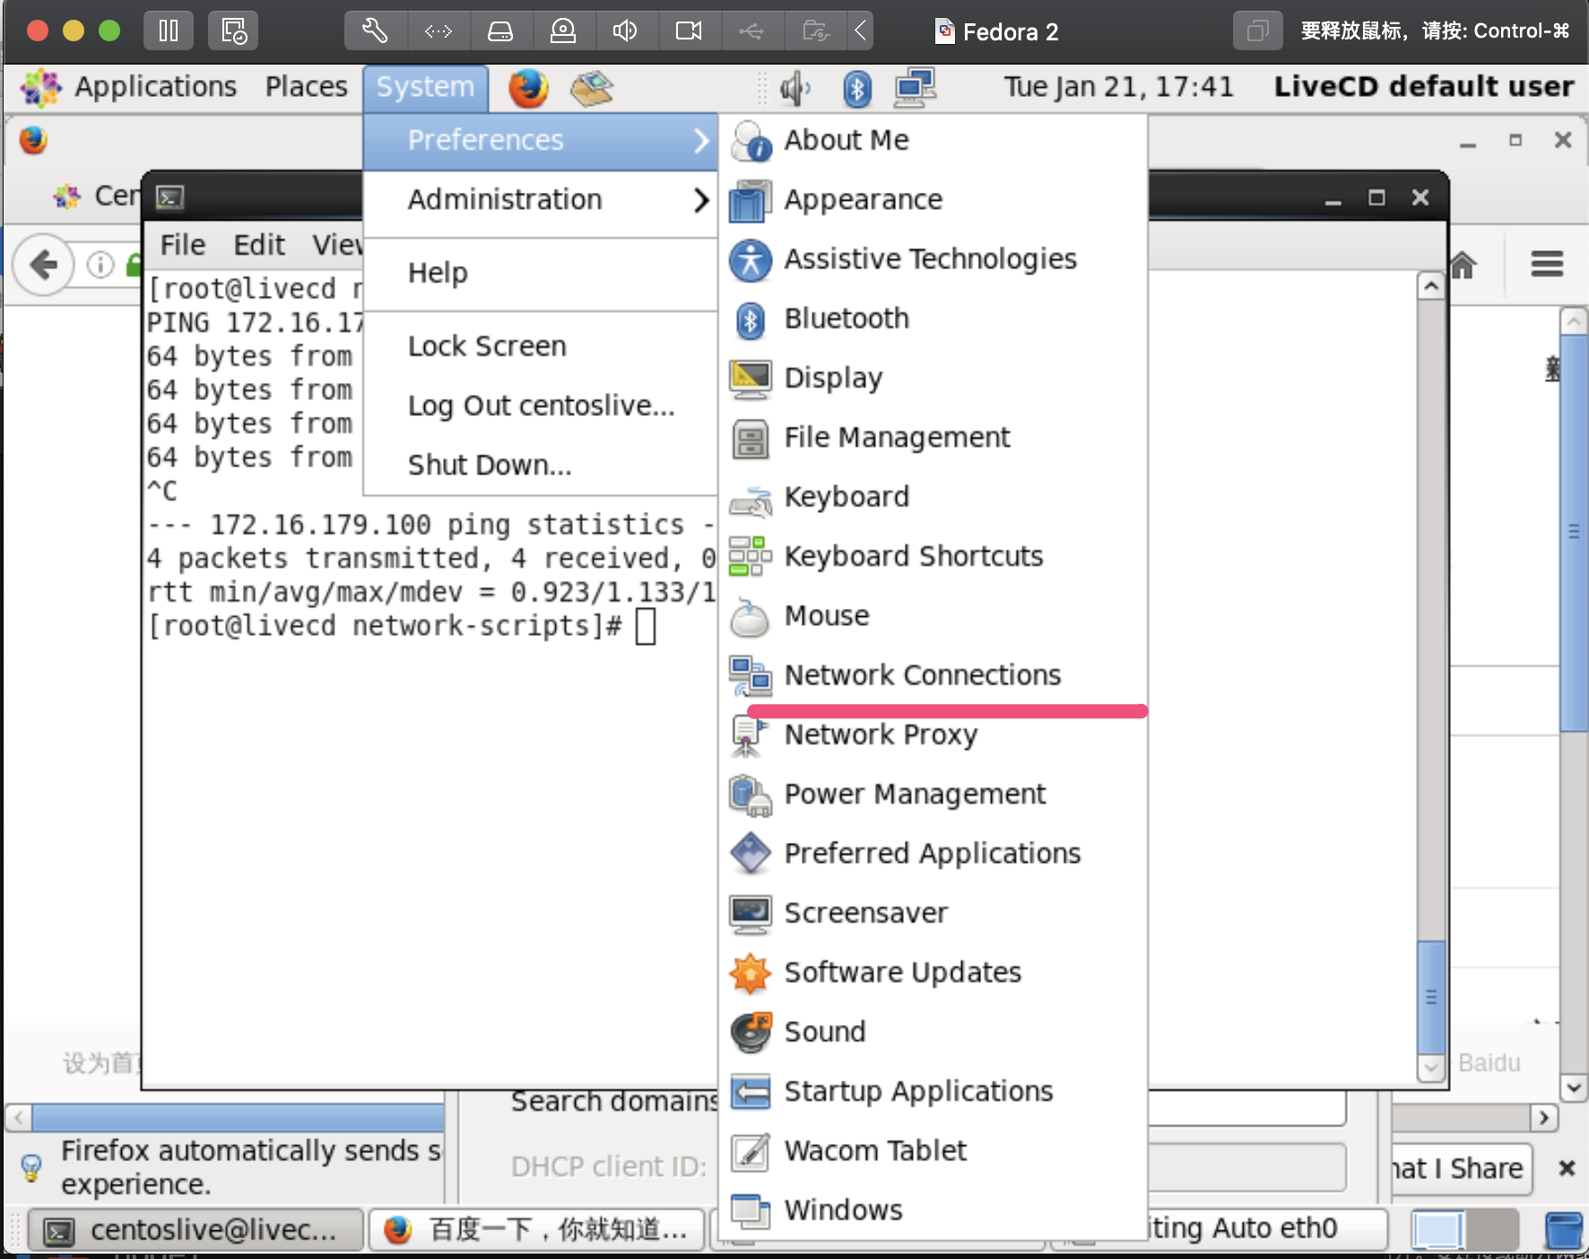This screenshot has width=1589, height=1259.
Task: Click Firefox vertical scrollbar thumb
Action: 1574,534
